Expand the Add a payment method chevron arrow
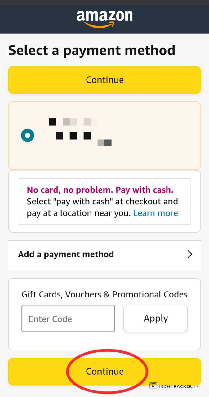Screen dimensions: 209x397 coord(190,254)
